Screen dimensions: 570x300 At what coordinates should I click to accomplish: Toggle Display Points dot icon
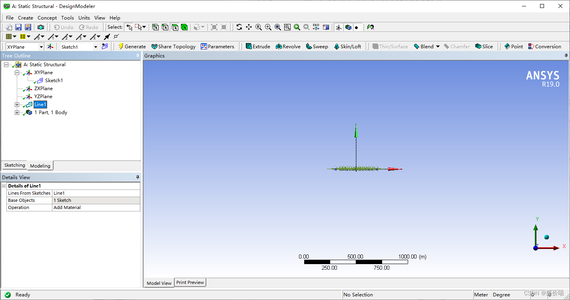click(x=357, y=27)
